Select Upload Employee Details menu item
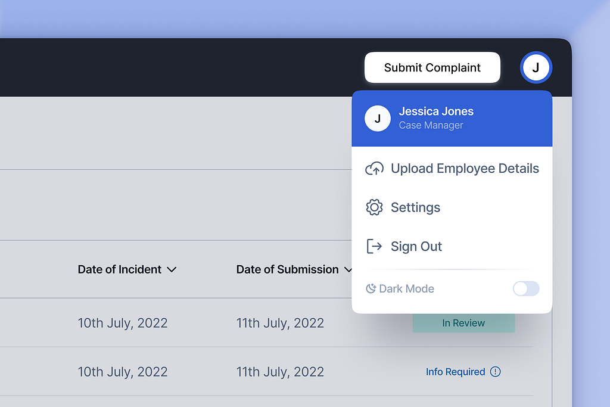 pos(452,169)
